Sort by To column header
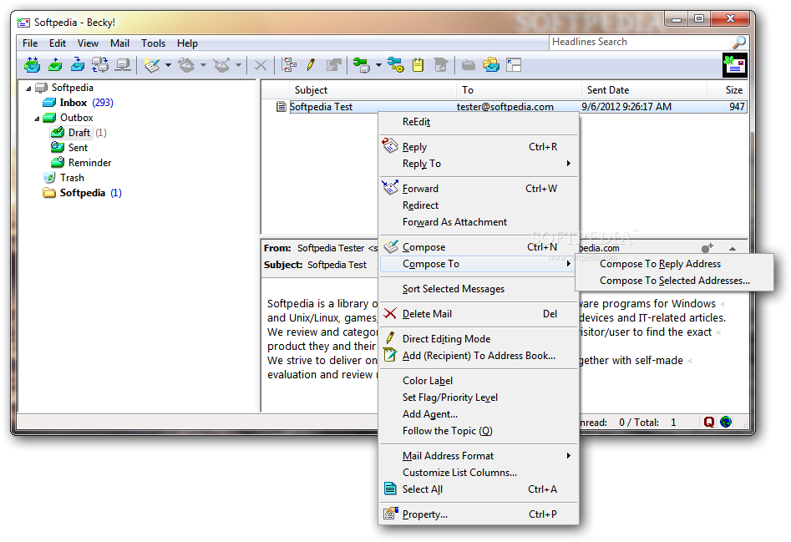 [x=519, y=90]
